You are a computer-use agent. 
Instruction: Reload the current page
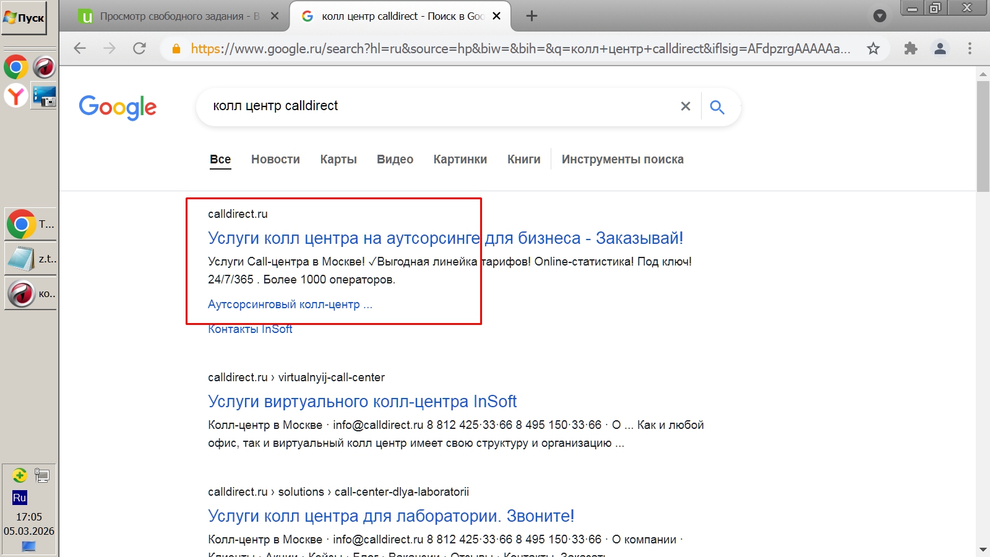pos(139,48)
